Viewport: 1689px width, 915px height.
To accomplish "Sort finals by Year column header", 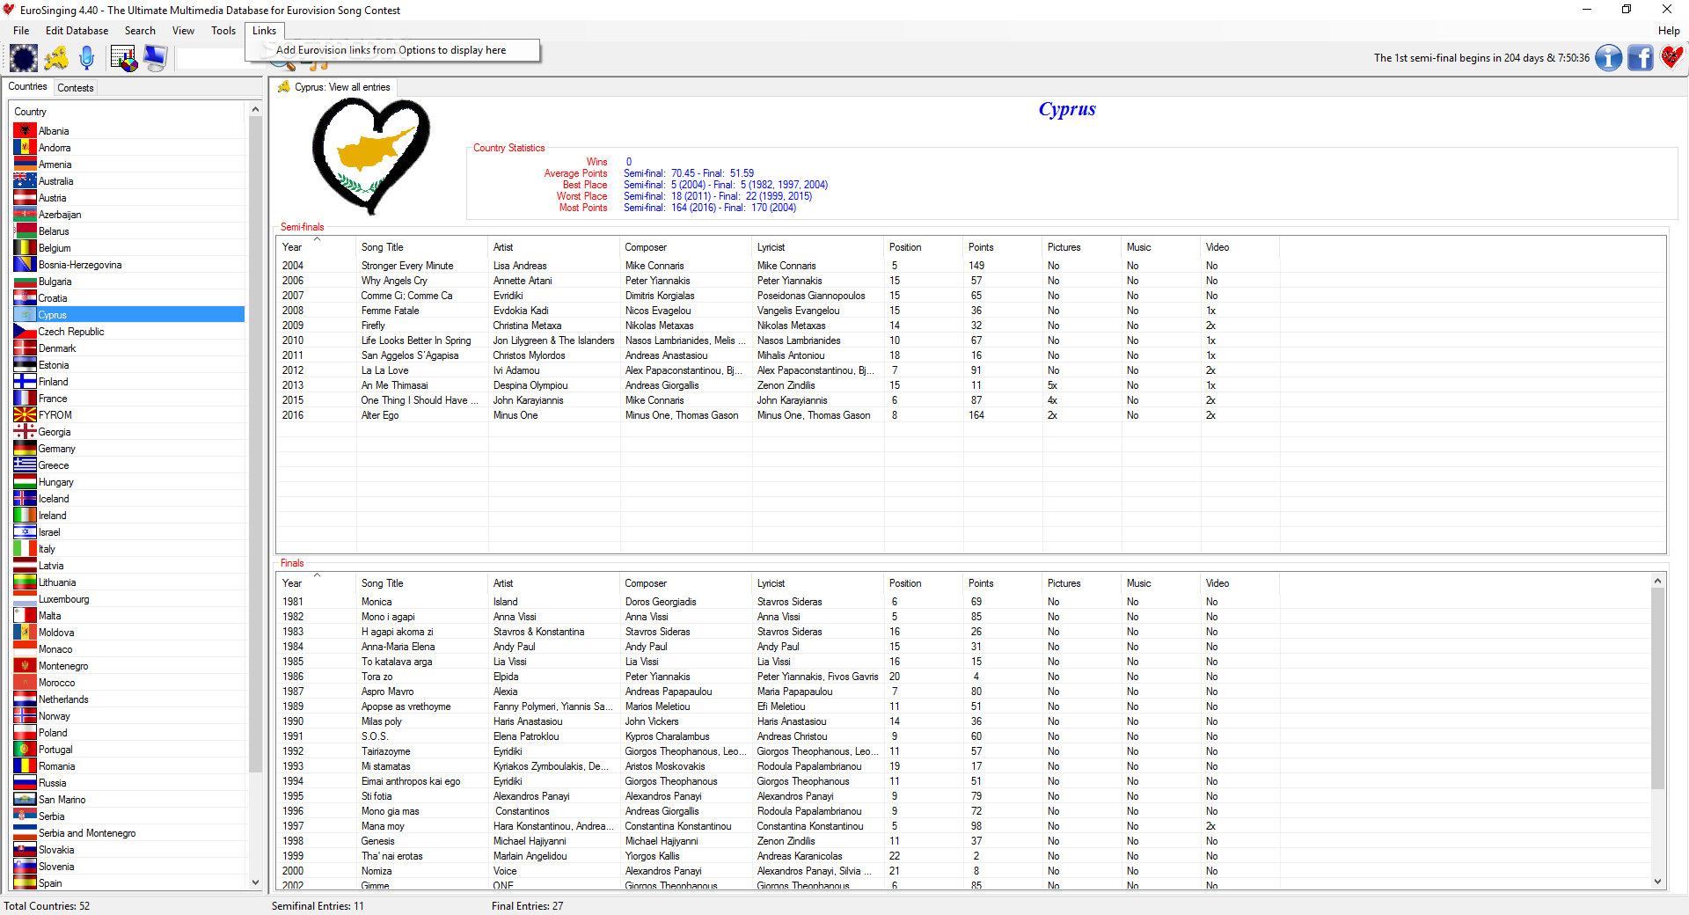I will [x=316, y=583].
